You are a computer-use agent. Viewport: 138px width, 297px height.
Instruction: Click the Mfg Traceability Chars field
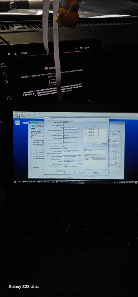72,159
